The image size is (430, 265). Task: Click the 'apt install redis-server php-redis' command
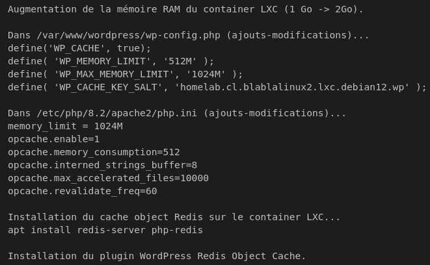[x=105, y=231]
